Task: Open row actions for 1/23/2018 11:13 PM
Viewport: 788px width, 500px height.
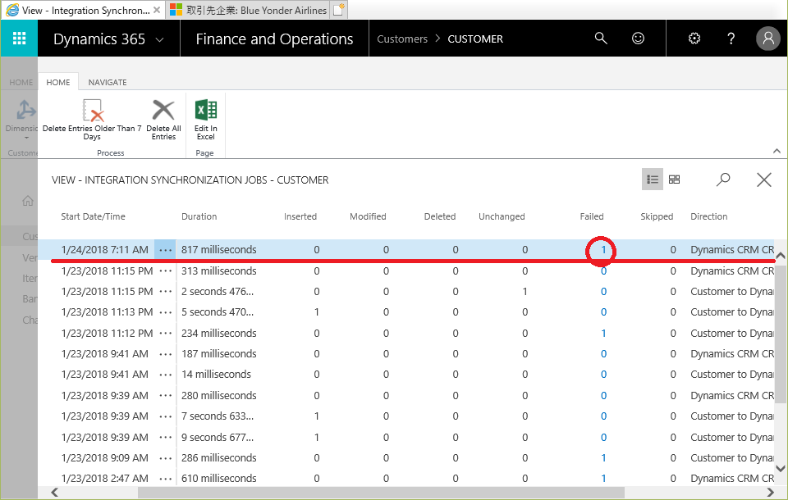Action: (x=165, y=312)
